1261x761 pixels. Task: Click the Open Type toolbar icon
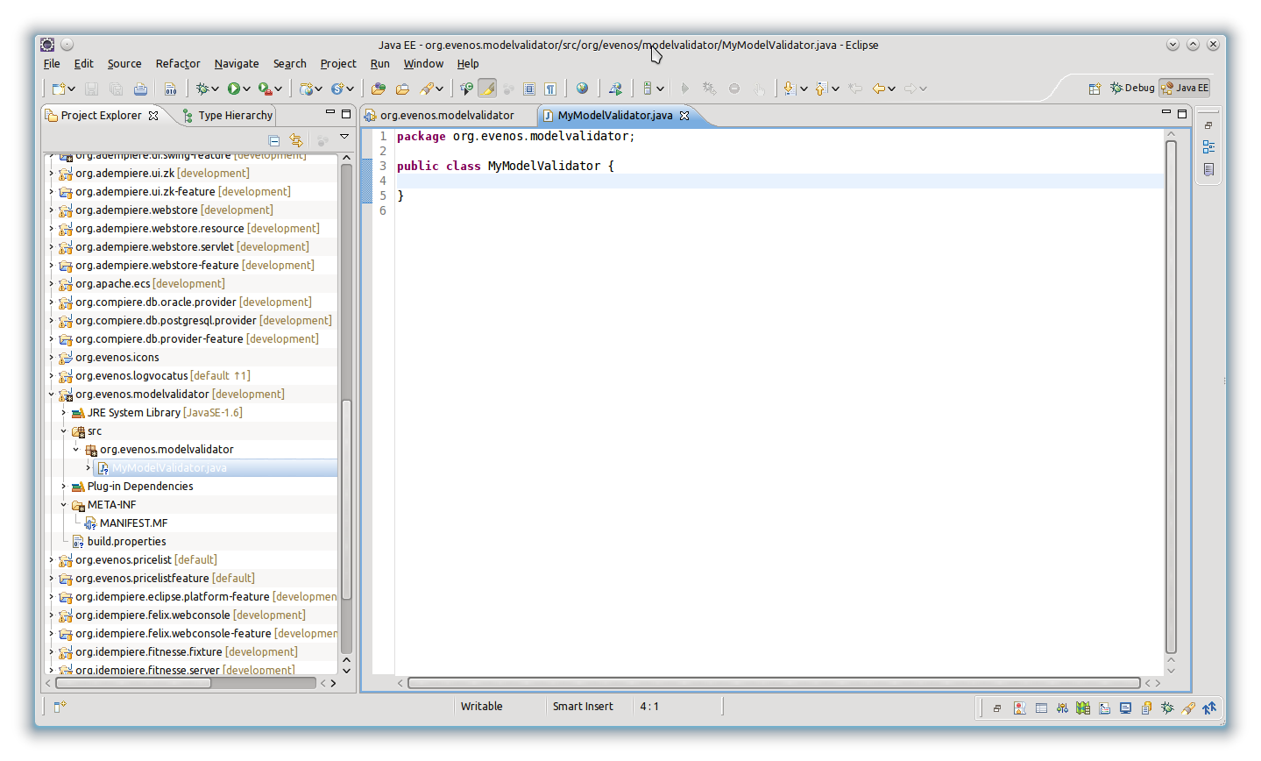pyautogui.click(x=379, y=89)
